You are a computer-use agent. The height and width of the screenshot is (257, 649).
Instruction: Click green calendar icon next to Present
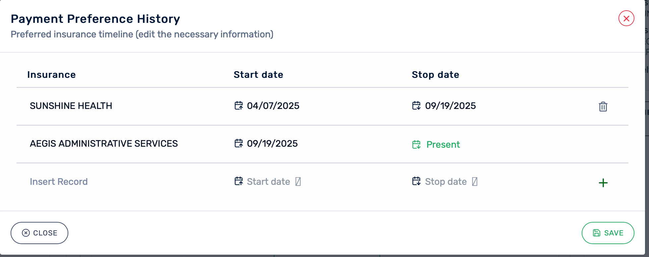tap(416, 145)
